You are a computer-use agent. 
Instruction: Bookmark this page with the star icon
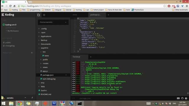coord(164,6)
